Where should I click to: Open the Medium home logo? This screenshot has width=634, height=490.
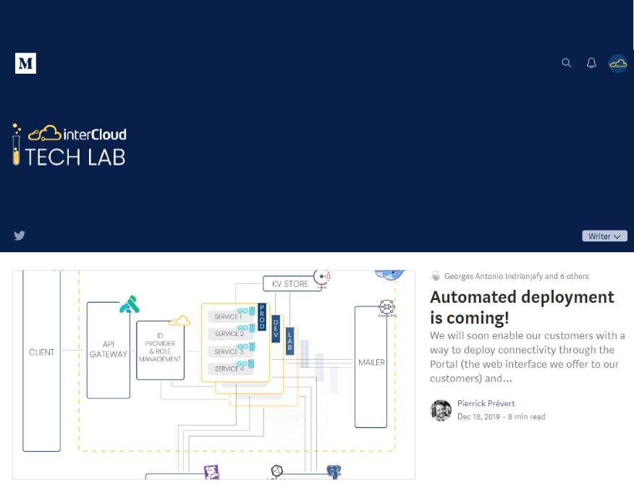tap(25, 64)
